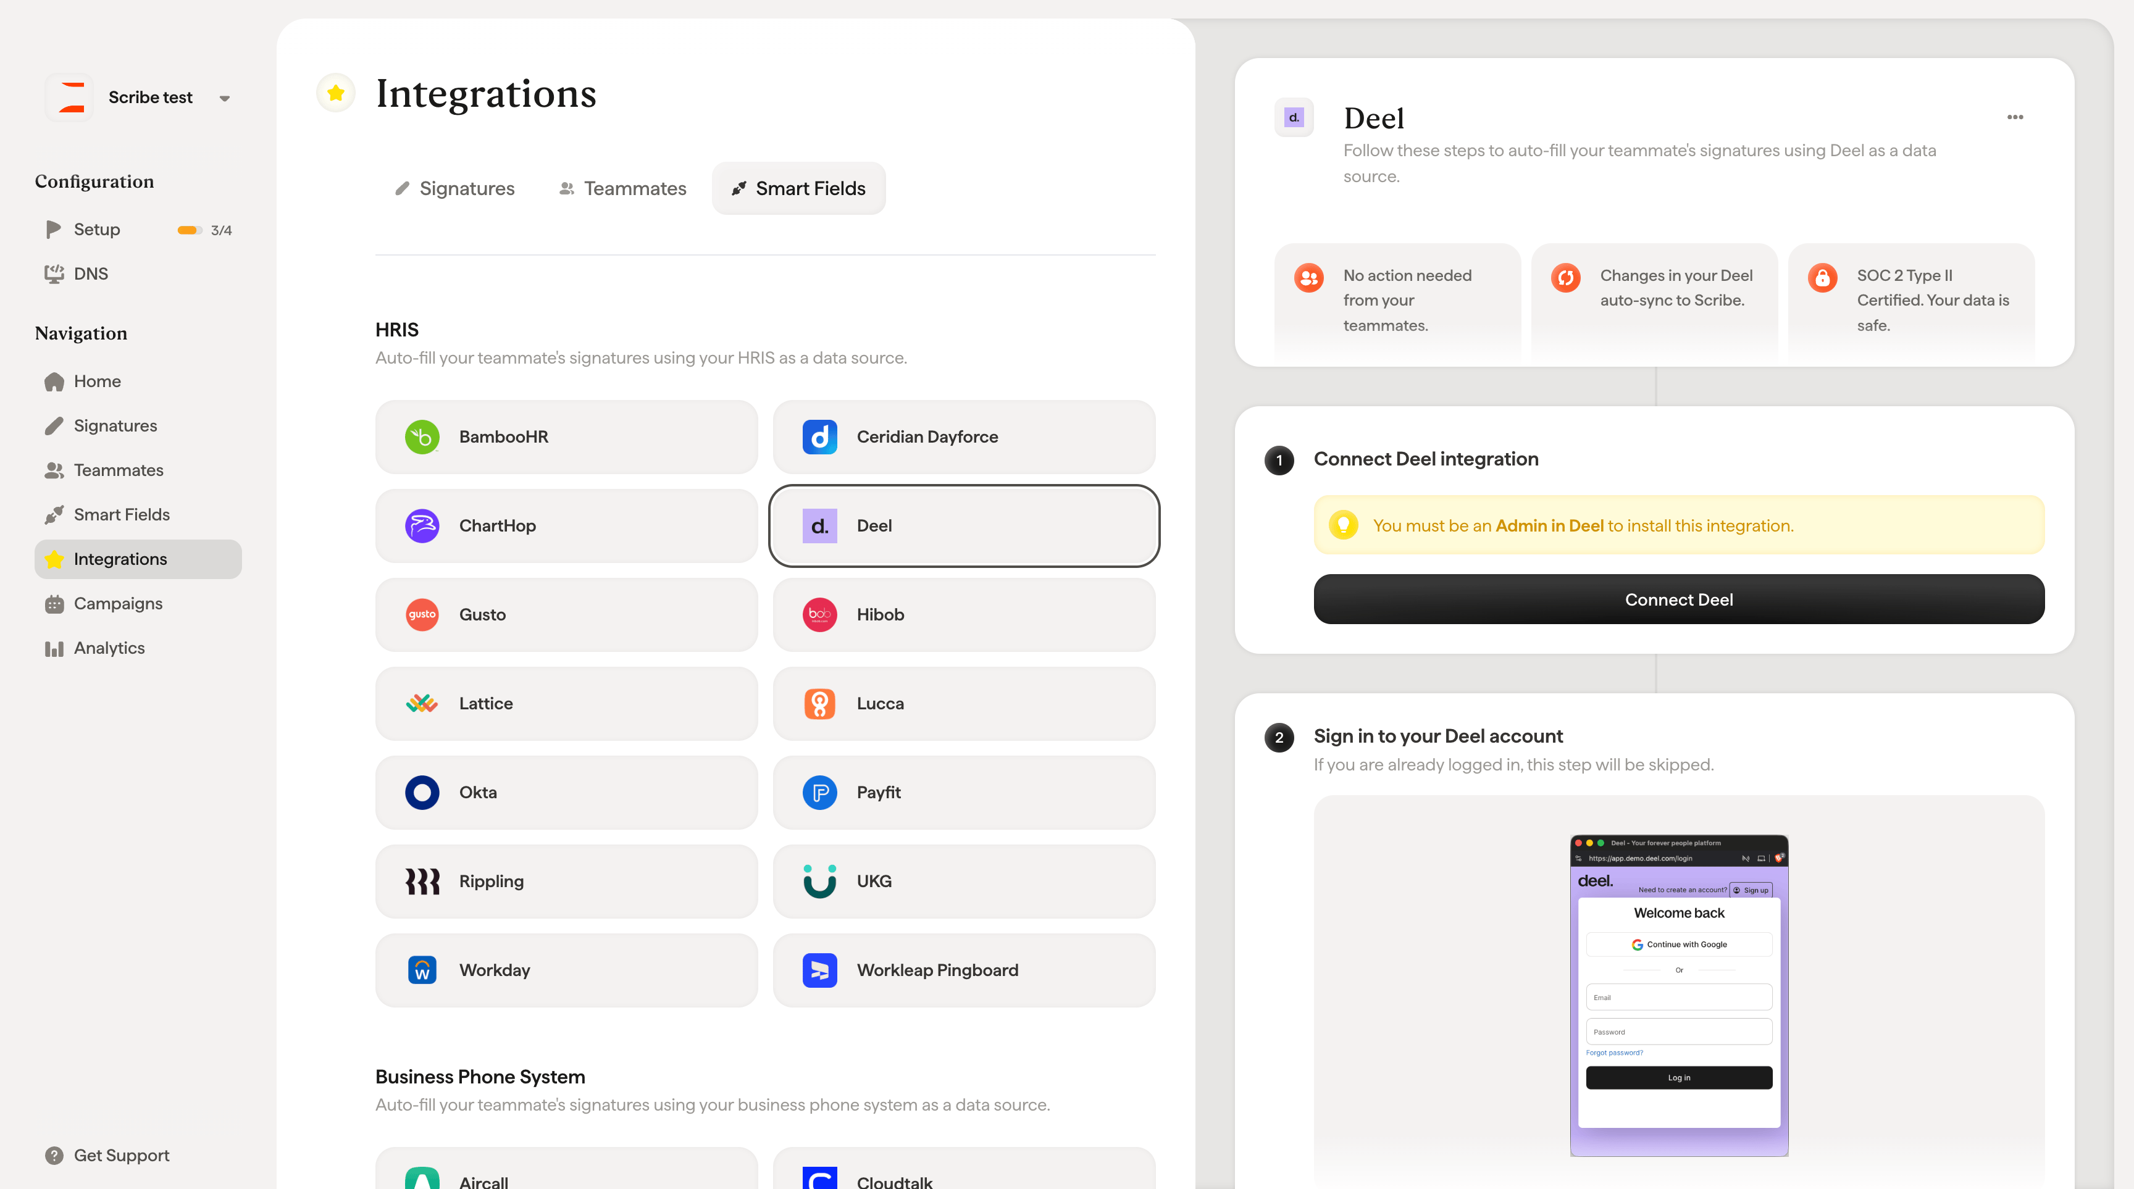This screenshot has height=1189, width=2134.
Task: Select the Gusto integration card
Action: tap(567, 614)
